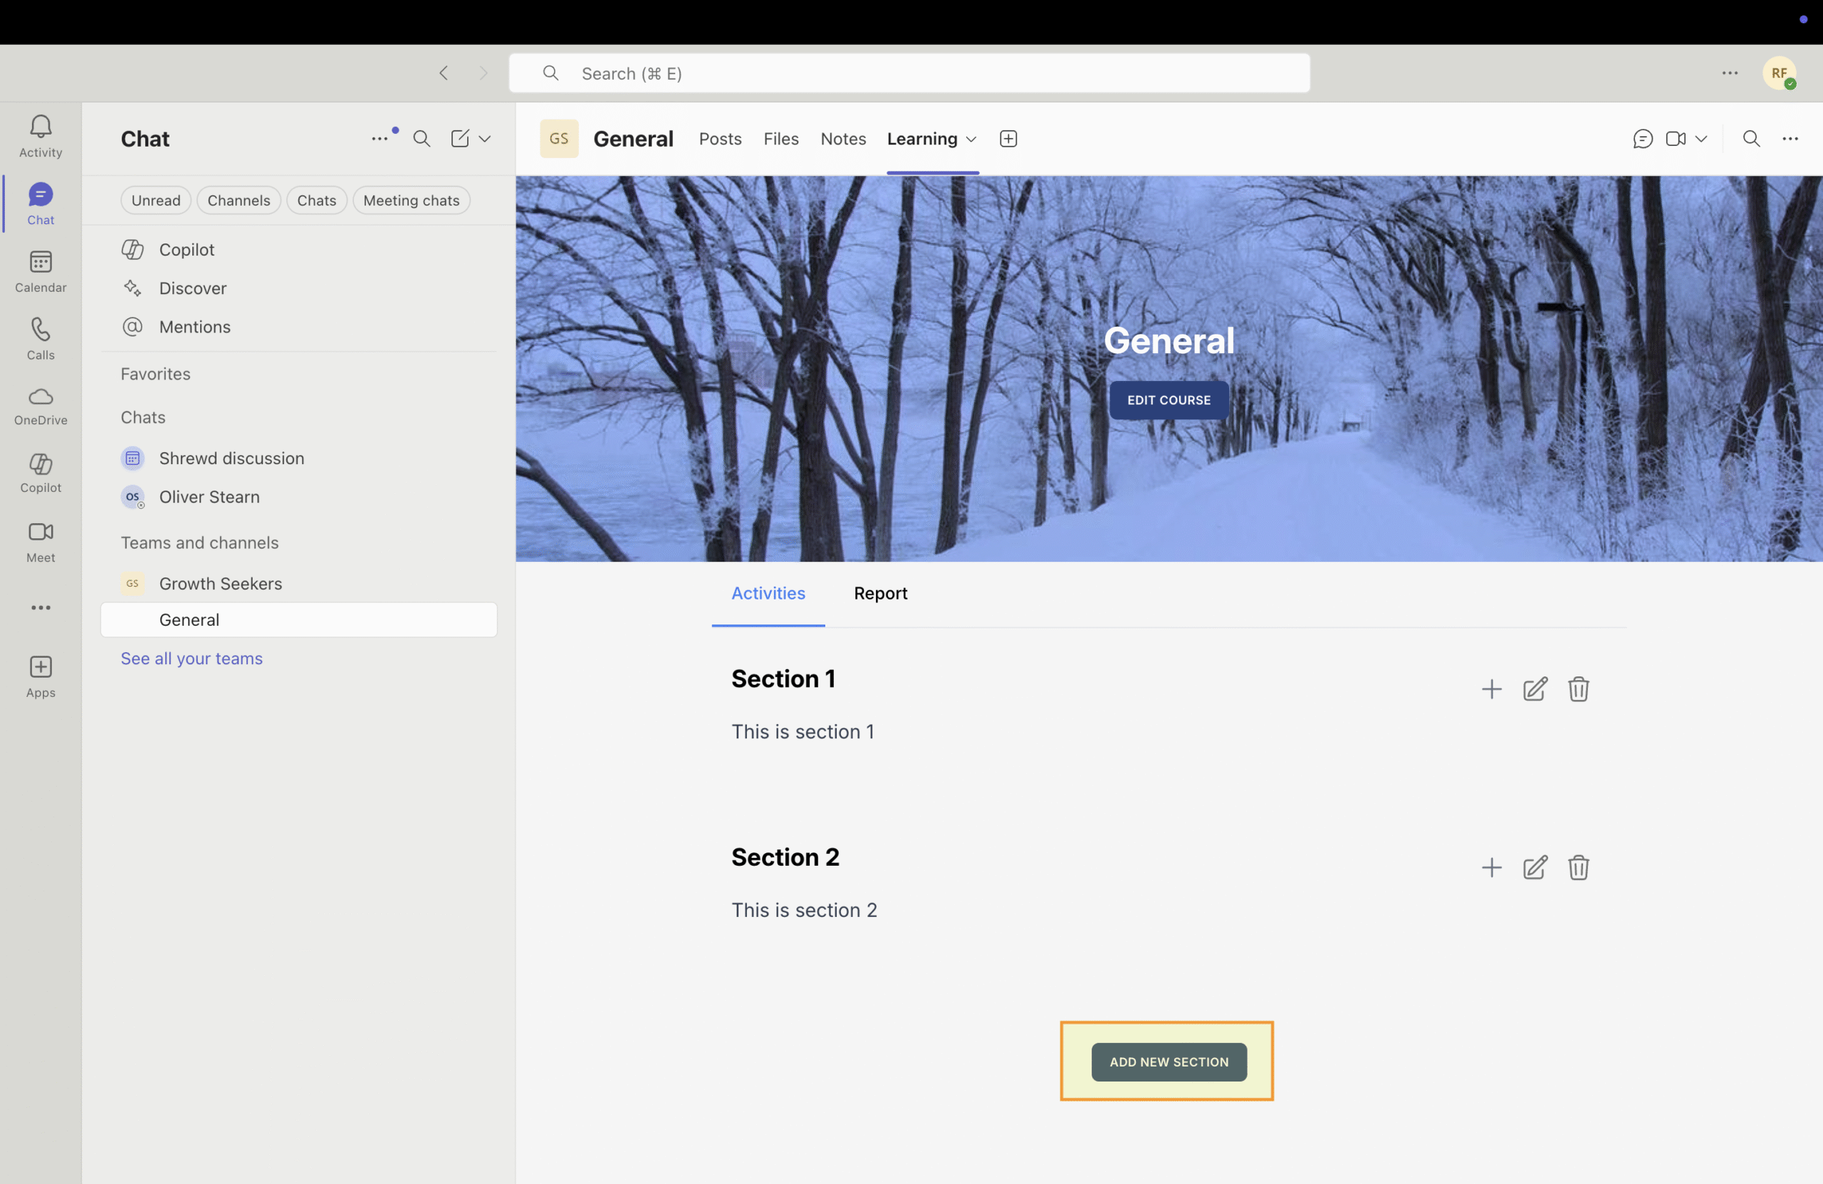Open Calendar in the left rail
The image size is (1823, 1184).
(x=41, y=271)
